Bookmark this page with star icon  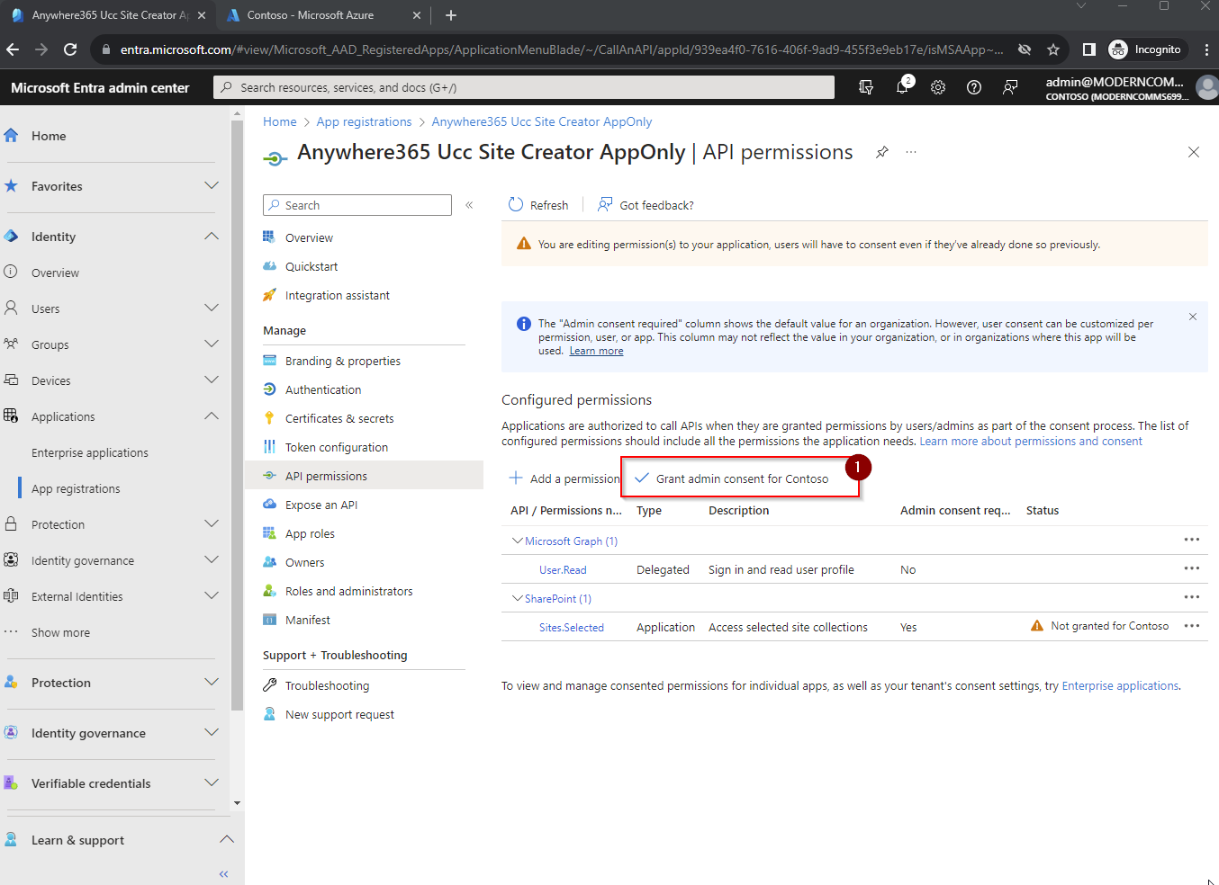(x=1053, y=49)
